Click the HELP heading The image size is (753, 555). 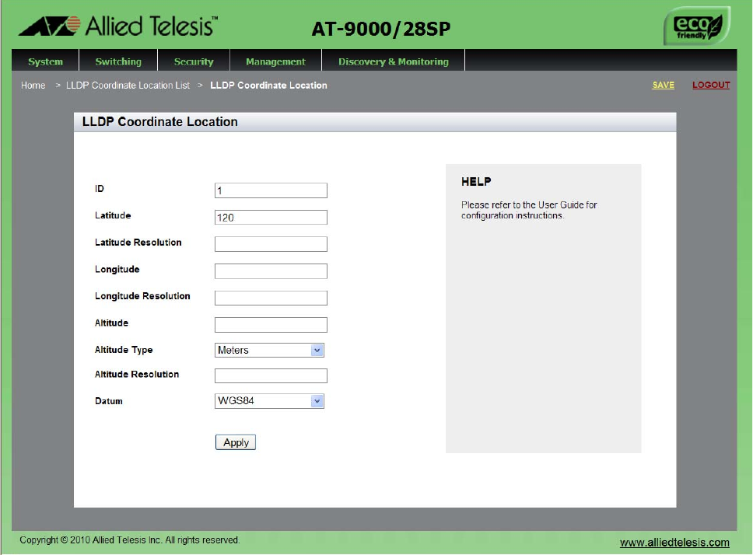pos(476,182)
